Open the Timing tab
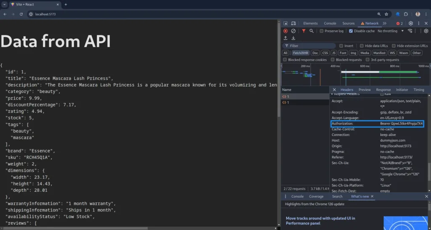This screenshot has width=431, height=230. (419, 90)
